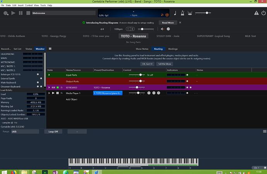Increase tempo with the plus stepper
The image size is (267, 174).
pos(132,29)
